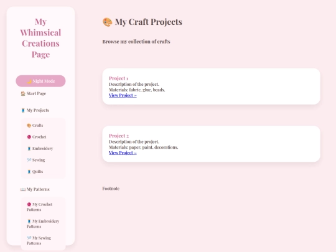Click the yarn icon beside My Crochet Patterns

[x=29, y=204]
